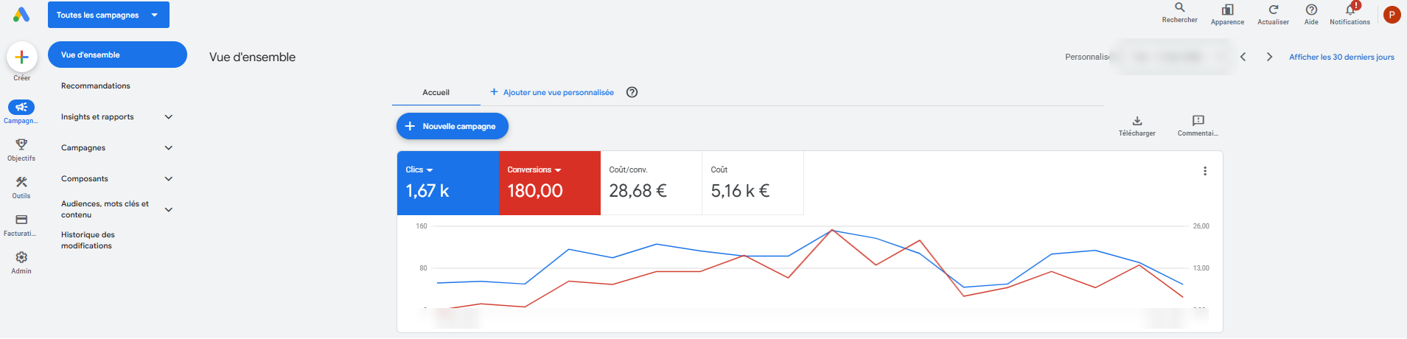This screenshot has height=339, width=1407.
Task: Open the Toutes les campagnes dropdown
Action: click(x=108, y=15)
